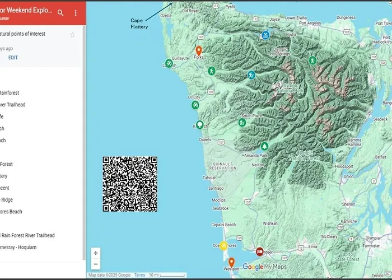Click the Olympic National Forest label
Image resolution: width=392 pixels, height=280 pixels.
(x=305, y=156)
